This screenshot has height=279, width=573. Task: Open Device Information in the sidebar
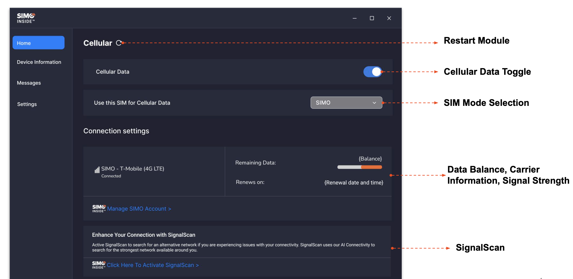click(39, 62)
